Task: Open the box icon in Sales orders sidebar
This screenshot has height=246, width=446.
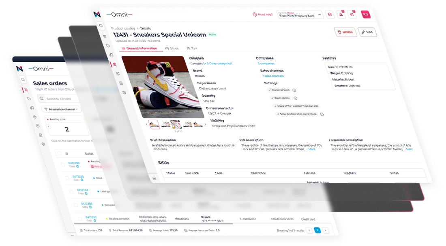Action: (x=35, y=117)
